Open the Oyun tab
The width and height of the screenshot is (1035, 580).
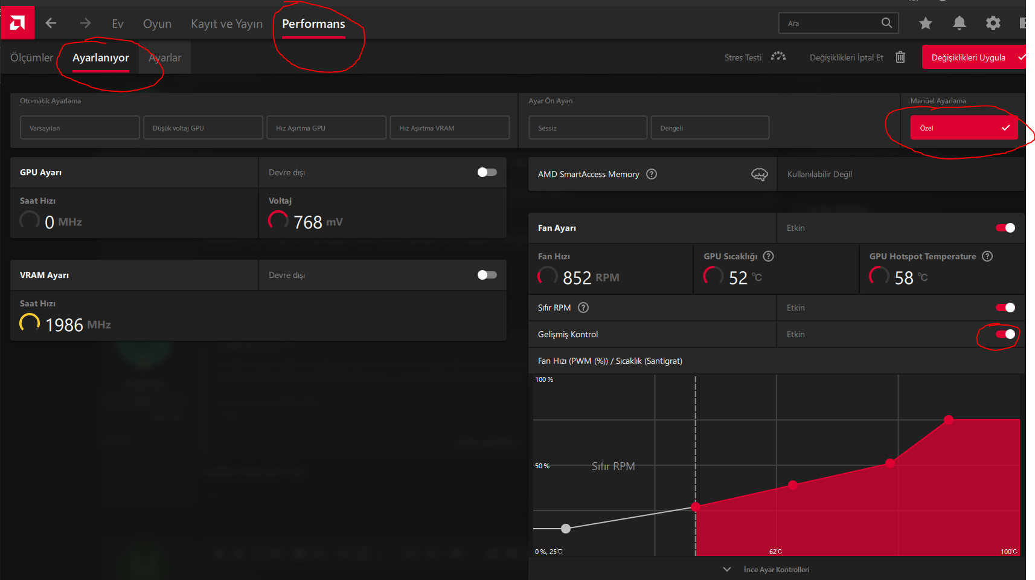tap(157, 24)
